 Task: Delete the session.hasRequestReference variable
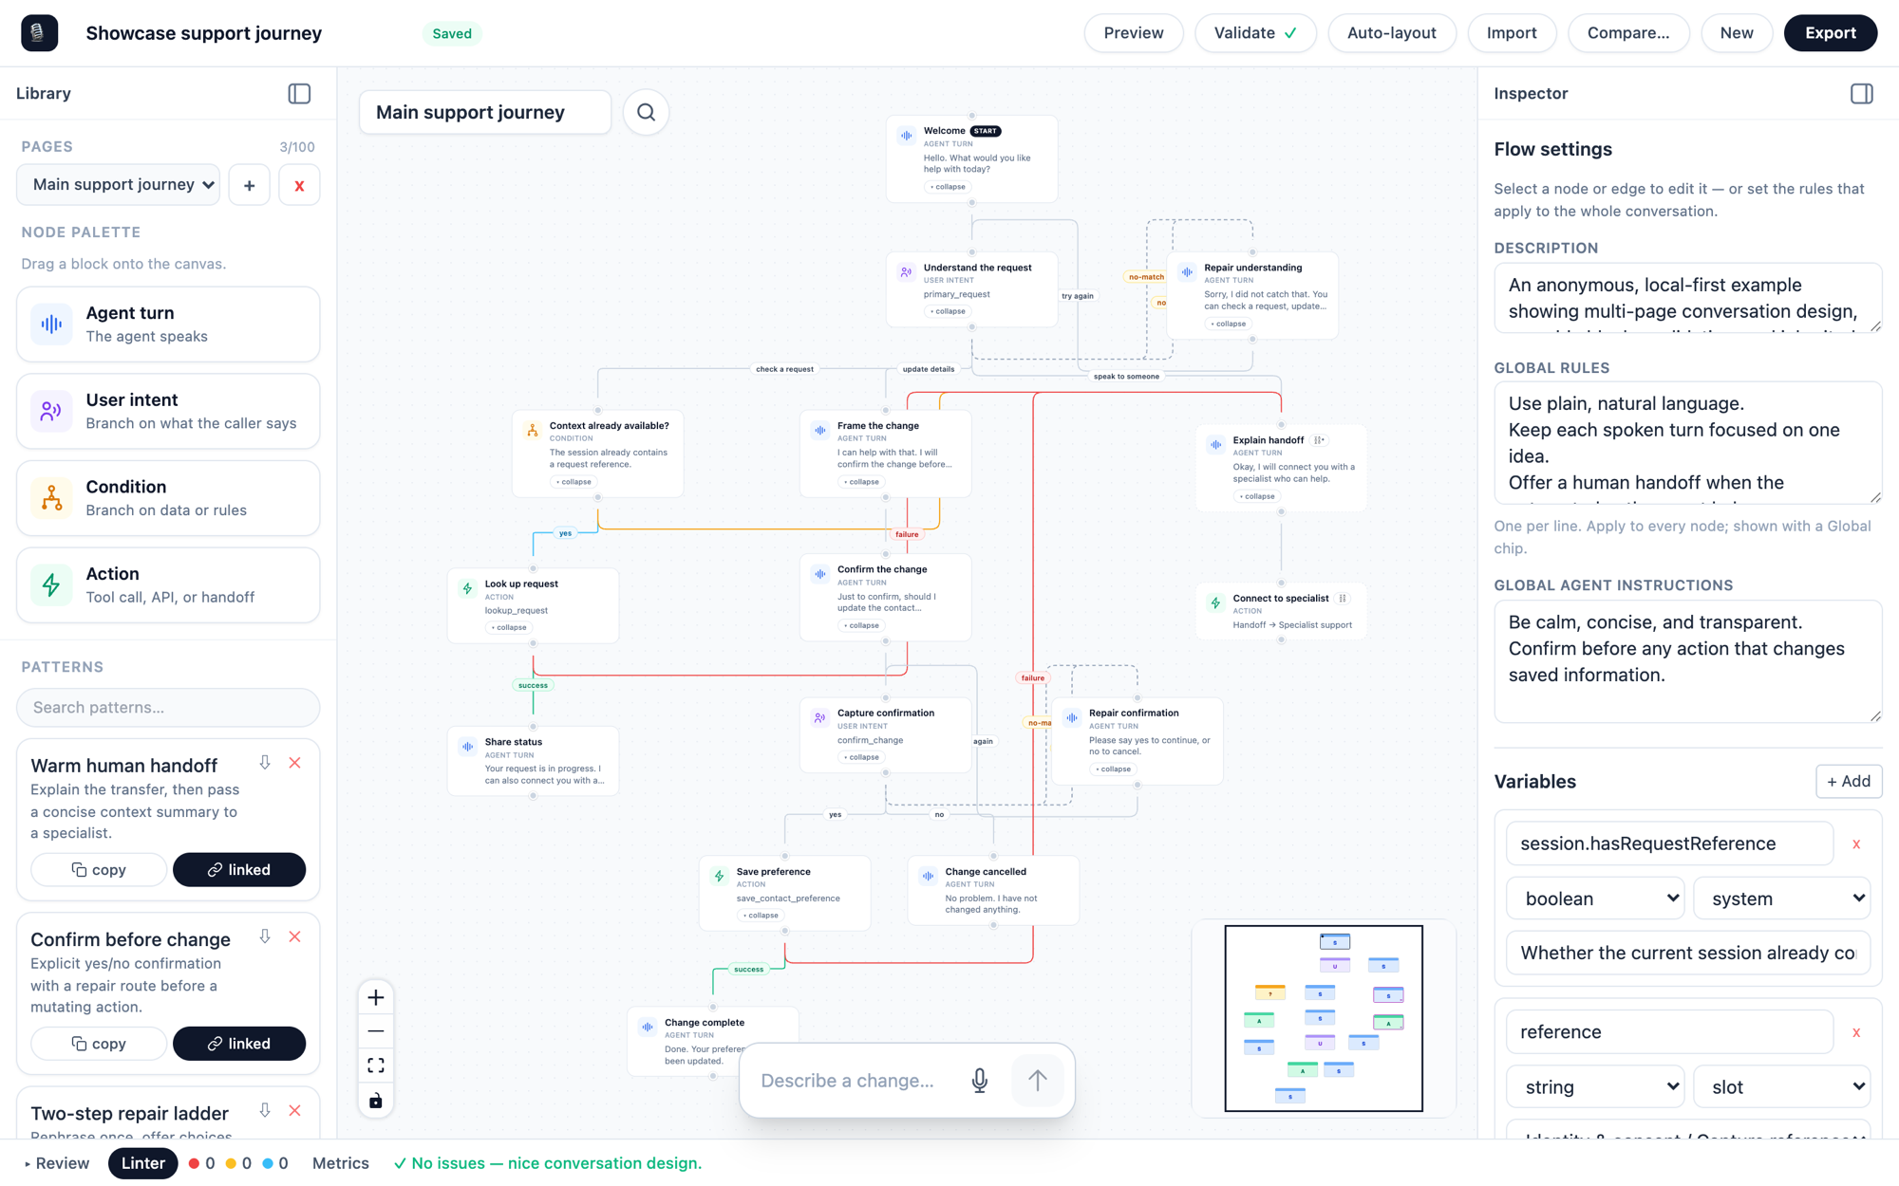click(x=1856, y=843)
